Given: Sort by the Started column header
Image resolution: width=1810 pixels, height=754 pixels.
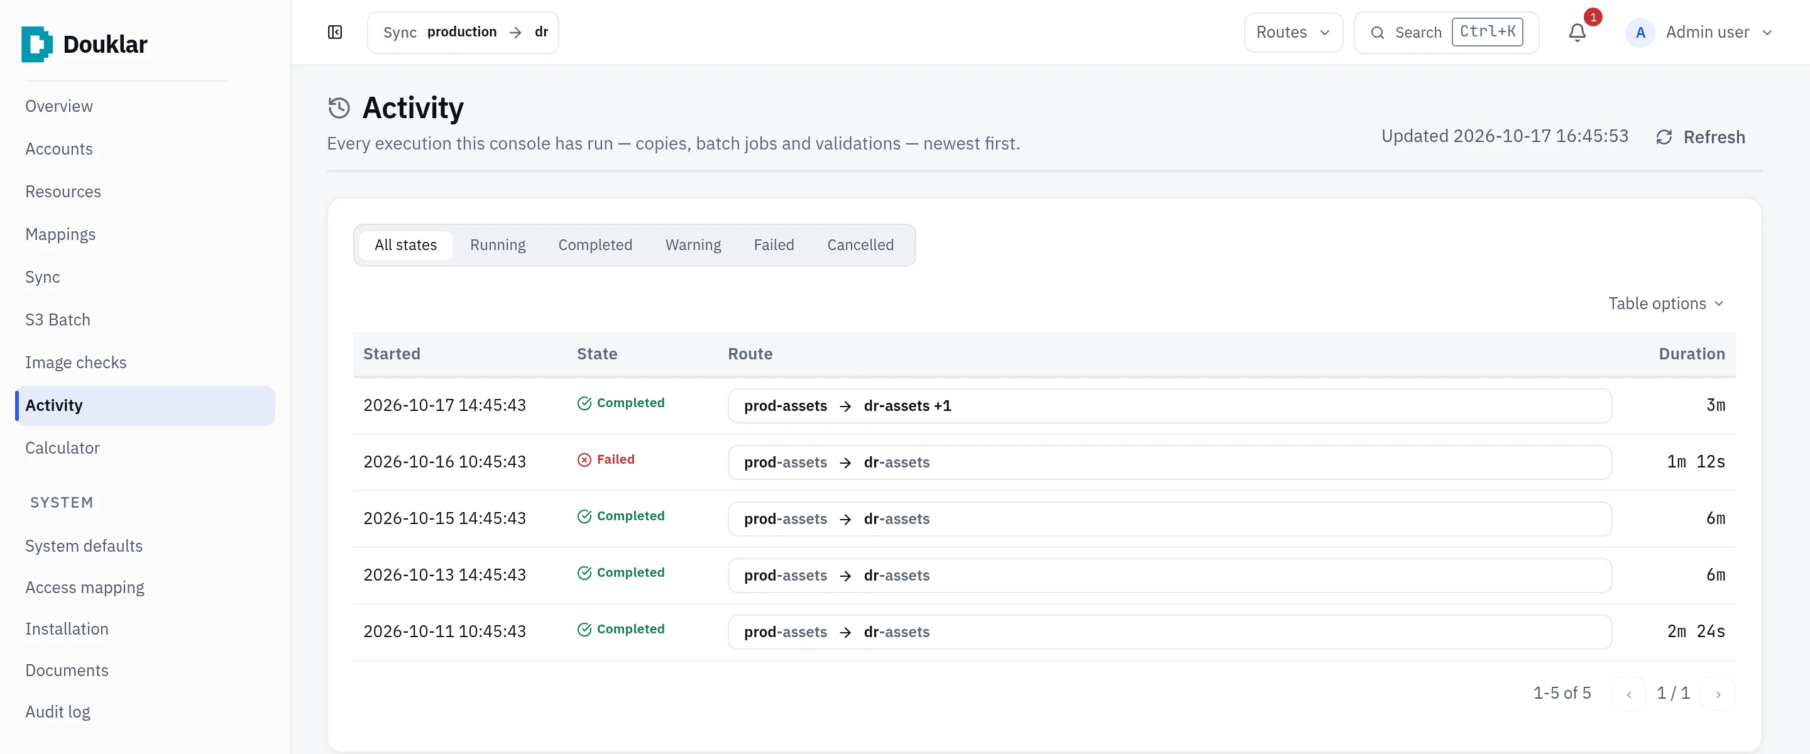Looking at the screenshot, I should point(392,354).
